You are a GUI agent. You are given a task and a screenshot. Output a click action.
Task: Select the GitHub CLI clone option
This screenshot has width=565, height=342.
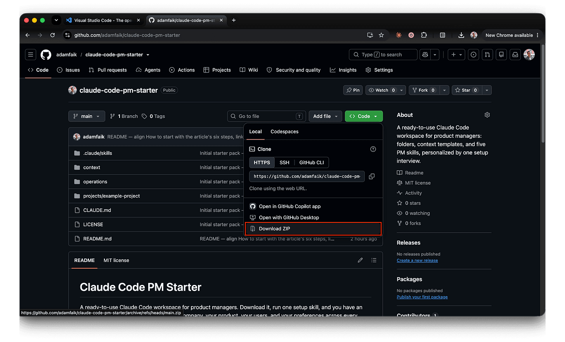(312, 162)
